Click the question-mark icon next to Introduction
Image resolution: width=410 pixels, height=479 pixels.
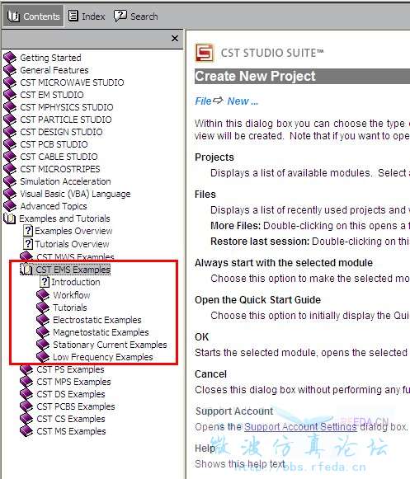point(45,282)
